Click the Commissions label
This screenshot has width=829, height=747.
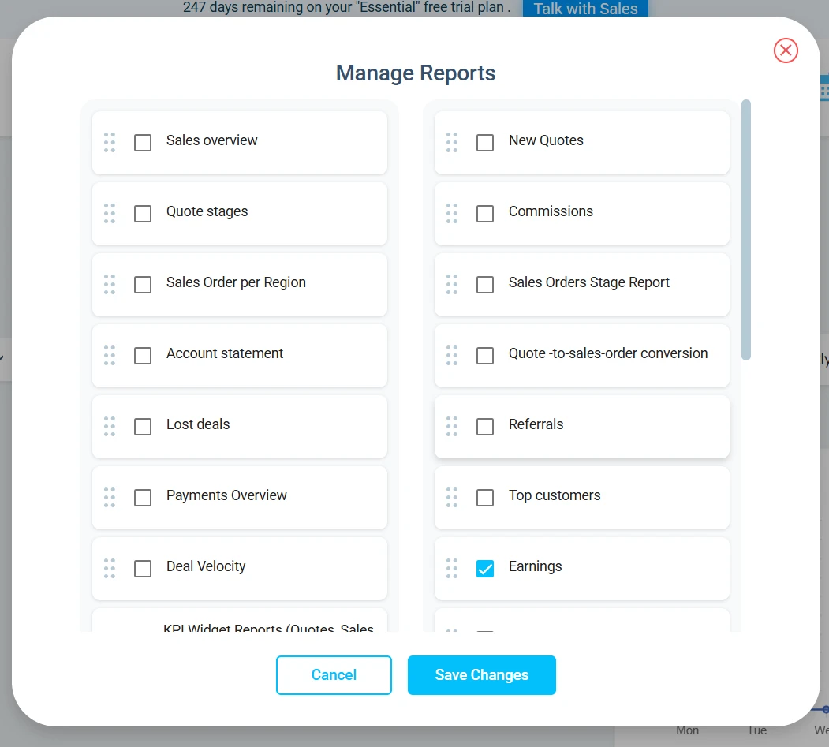click(x=551, y=211)
